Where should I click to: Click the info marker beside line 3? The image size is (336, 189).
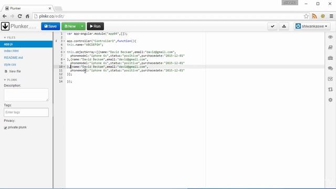[56, 41]
